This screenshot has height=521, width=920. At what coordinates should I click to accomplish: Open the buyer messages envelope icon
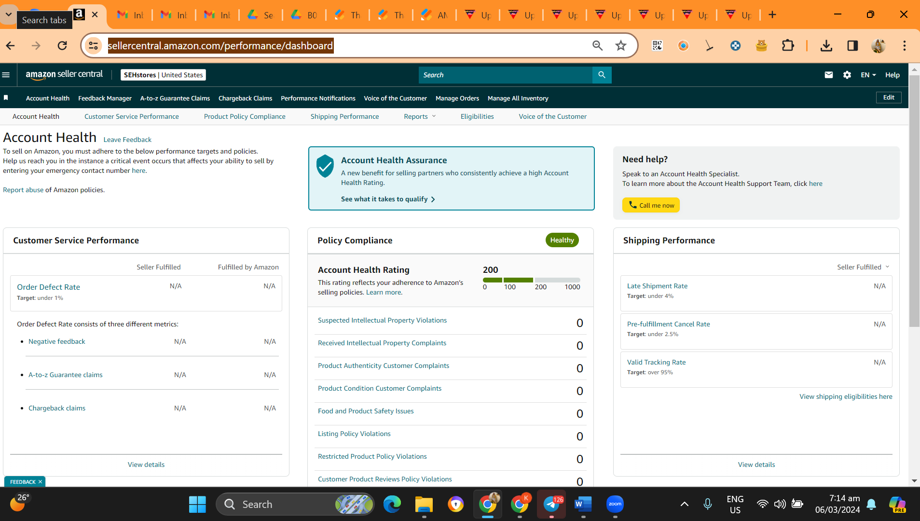tap(829, 75)
